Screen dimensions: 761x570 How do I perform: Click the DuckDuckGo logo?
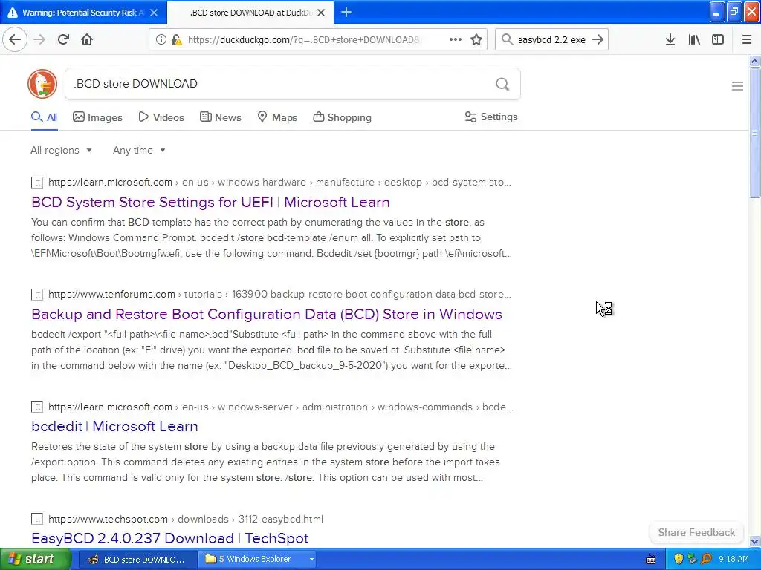tap(42, 84)
